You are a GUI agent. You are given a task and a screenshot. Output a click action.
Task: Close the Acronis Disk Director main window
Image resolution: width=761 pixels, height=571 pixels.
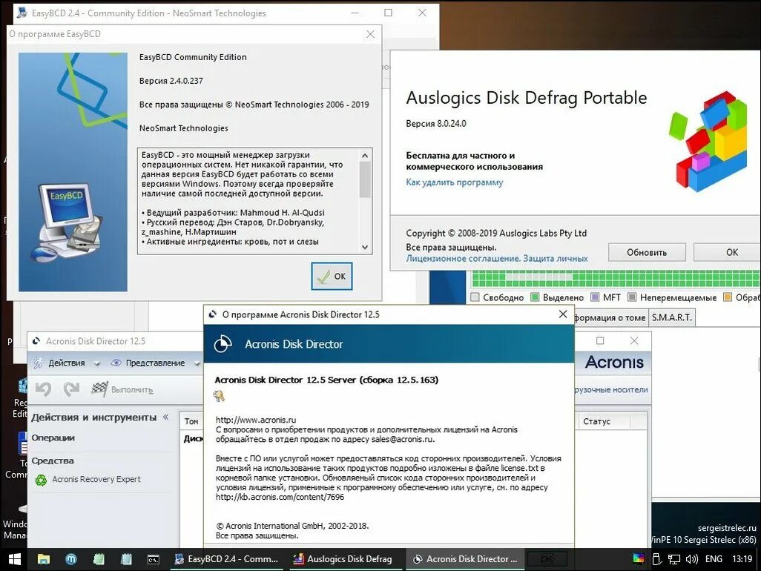tap(634, 340)
